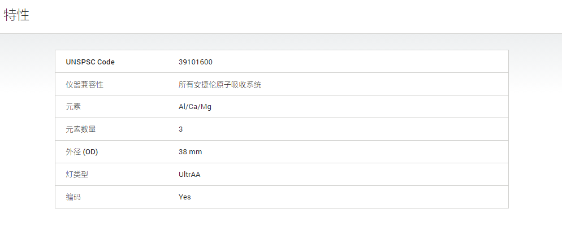Click 所有安捷伦原子吸收系统 compatibility text
This screenshot has height=226, width=562.
click(220, 85)
